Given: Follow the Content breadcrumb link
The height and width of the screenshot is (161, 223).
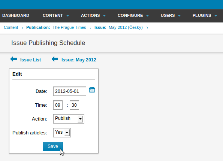Looking at the screenshot, I should tap(11, 27).
